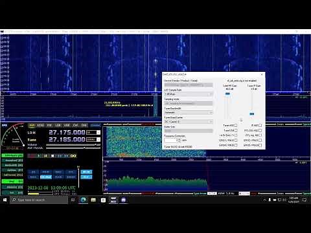Viewport: 311px width, 233px height.
Task: Toggle the loop playback icon
Action: point(73,156)
